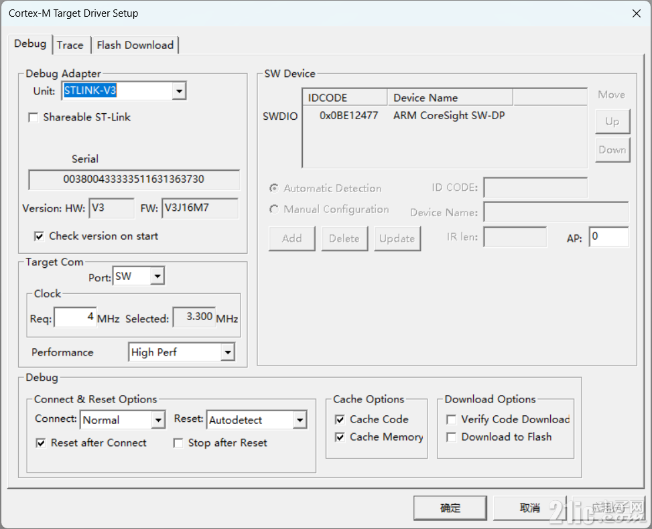Click the AP value field
The image size is (652, 529).
608,237
